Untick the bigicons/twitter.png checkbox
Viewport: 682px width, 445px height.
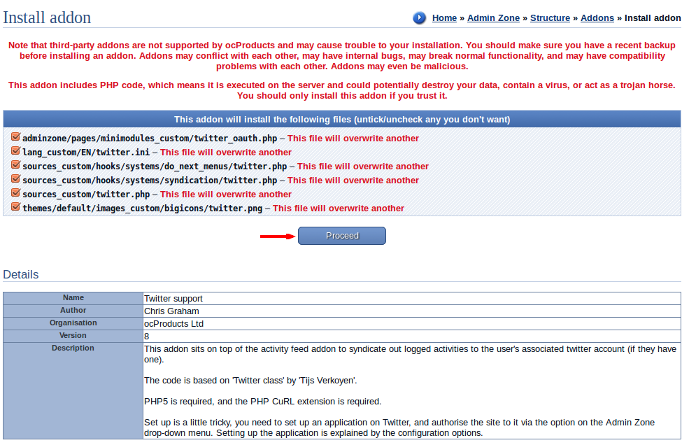[15, 208]
